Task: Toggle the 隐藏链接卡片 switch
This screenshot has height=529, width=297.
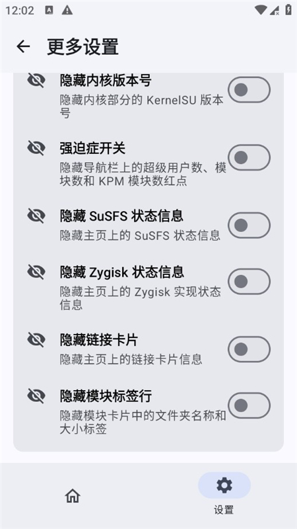Action: pyautogui.click(x=249, y=349)
